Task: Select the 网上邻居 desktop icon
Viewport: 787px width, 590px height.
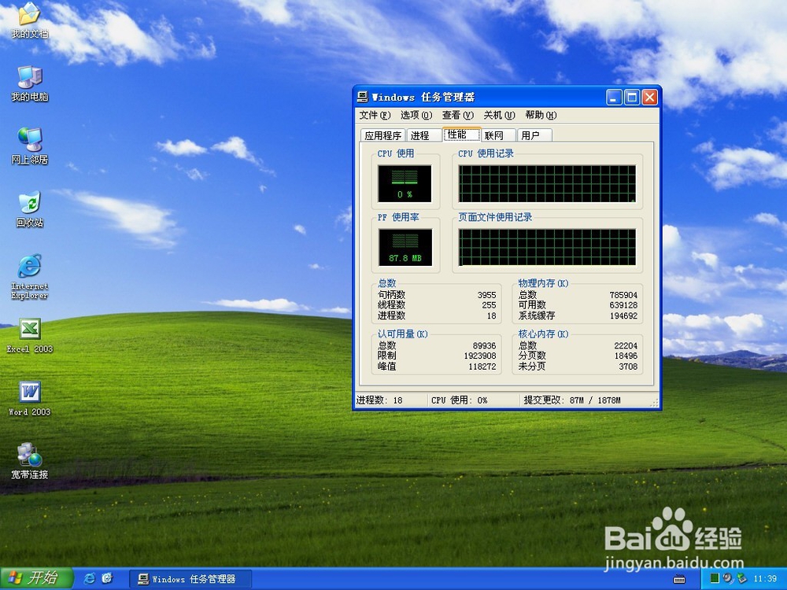Action: click(30, 146)
